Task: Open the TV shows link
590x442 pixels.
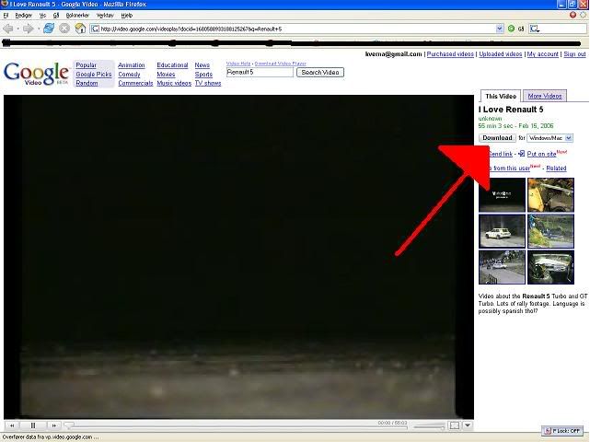Action: (208, 83)
